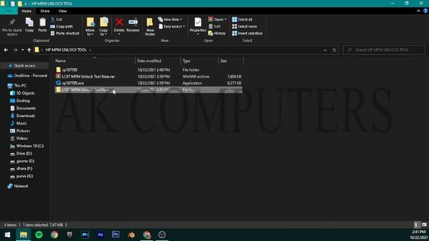Open the Windows Start menu
This screenshot has width=429, height=241.
[7, 235]
